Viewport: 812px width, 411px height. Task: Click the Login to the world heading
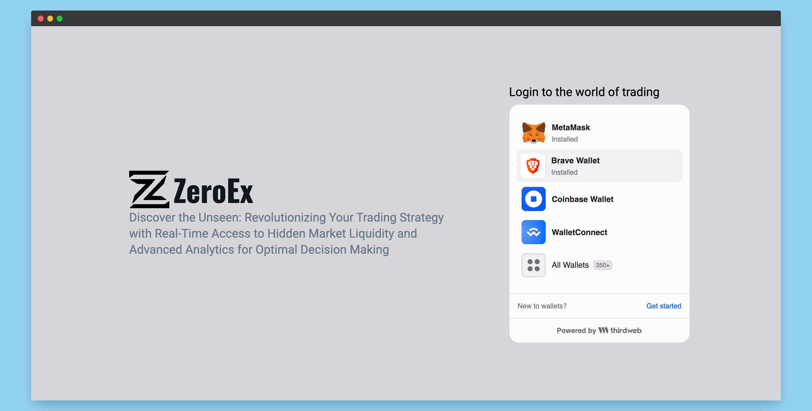tap(584, 92)
